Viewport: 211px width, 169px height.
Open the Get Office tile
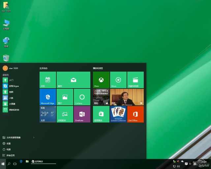(x=136, y=114)
